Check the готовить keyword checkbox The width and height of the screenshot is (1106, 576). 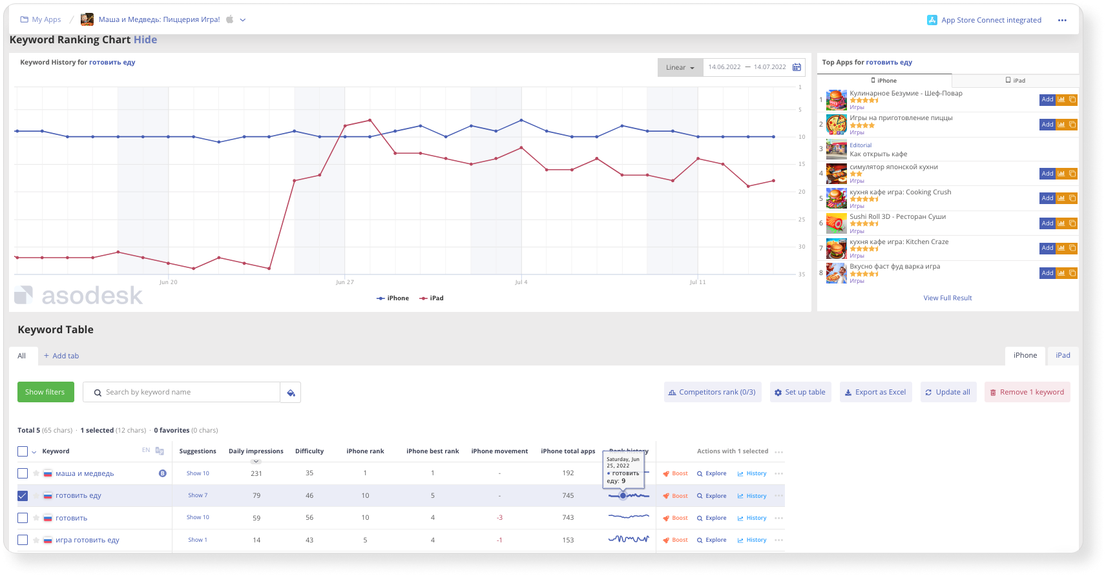click(23, 518)
